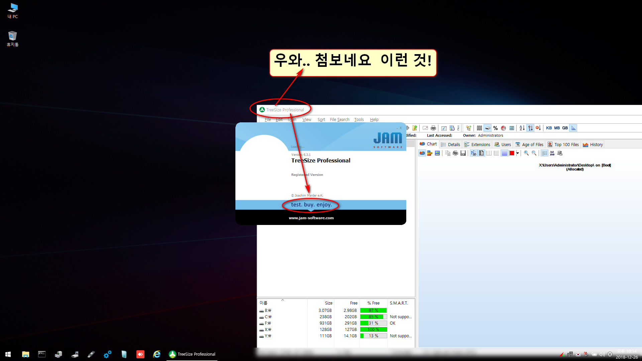Sort drives by % Free column header
The height and width of the screenshot is (361, 642).
(373, 303)
